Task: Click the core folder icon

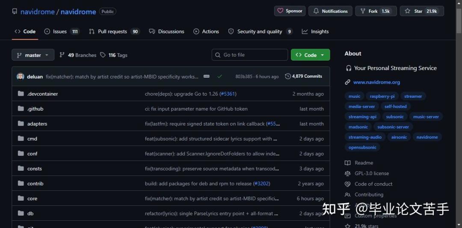Action: 21,199
